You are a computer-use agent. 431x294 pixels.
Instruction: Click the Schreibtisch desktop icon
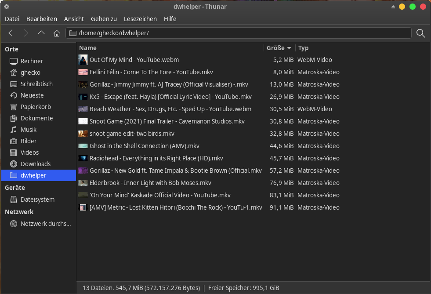coord(14,84)
